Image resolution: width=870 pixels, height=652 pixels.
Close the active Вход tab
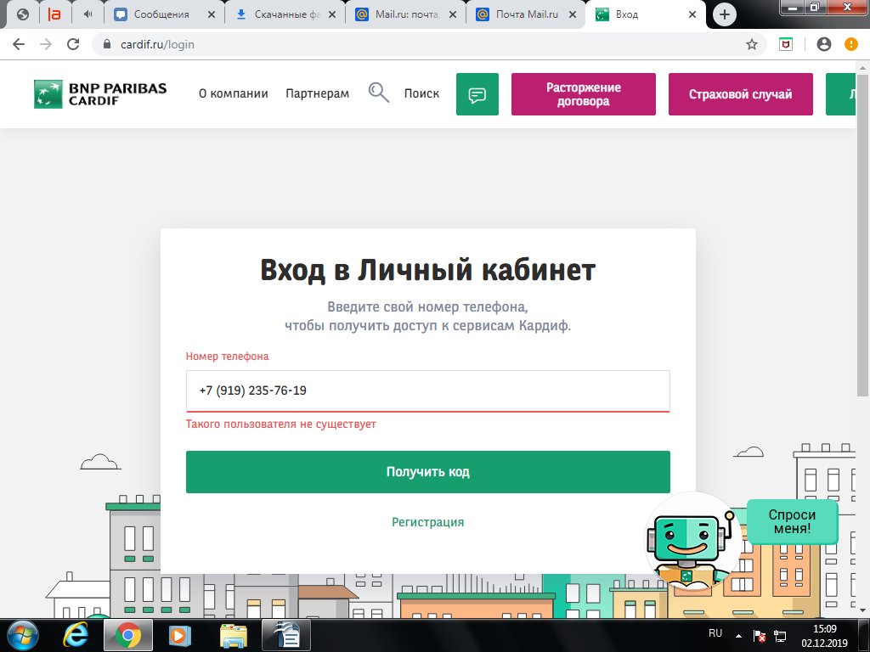pos(692,15)
